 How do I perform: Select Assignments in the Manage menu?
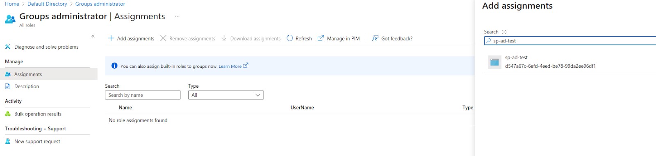coord(49,74)
